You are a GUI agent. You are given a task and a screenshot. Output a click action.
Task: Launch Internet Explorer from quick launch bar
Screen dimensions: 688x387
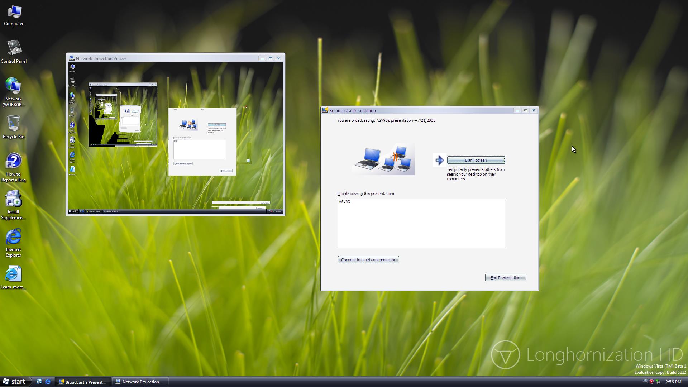pyautogui.click(x=48, y=382)
